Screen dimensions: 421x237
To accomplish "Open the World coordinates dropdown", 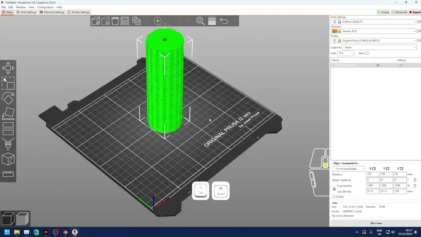I will pyautogui.click(x=349, y=169).
